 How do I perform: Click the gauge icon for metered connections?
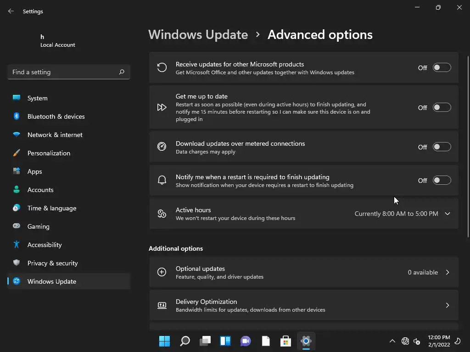tap(162, 147)
